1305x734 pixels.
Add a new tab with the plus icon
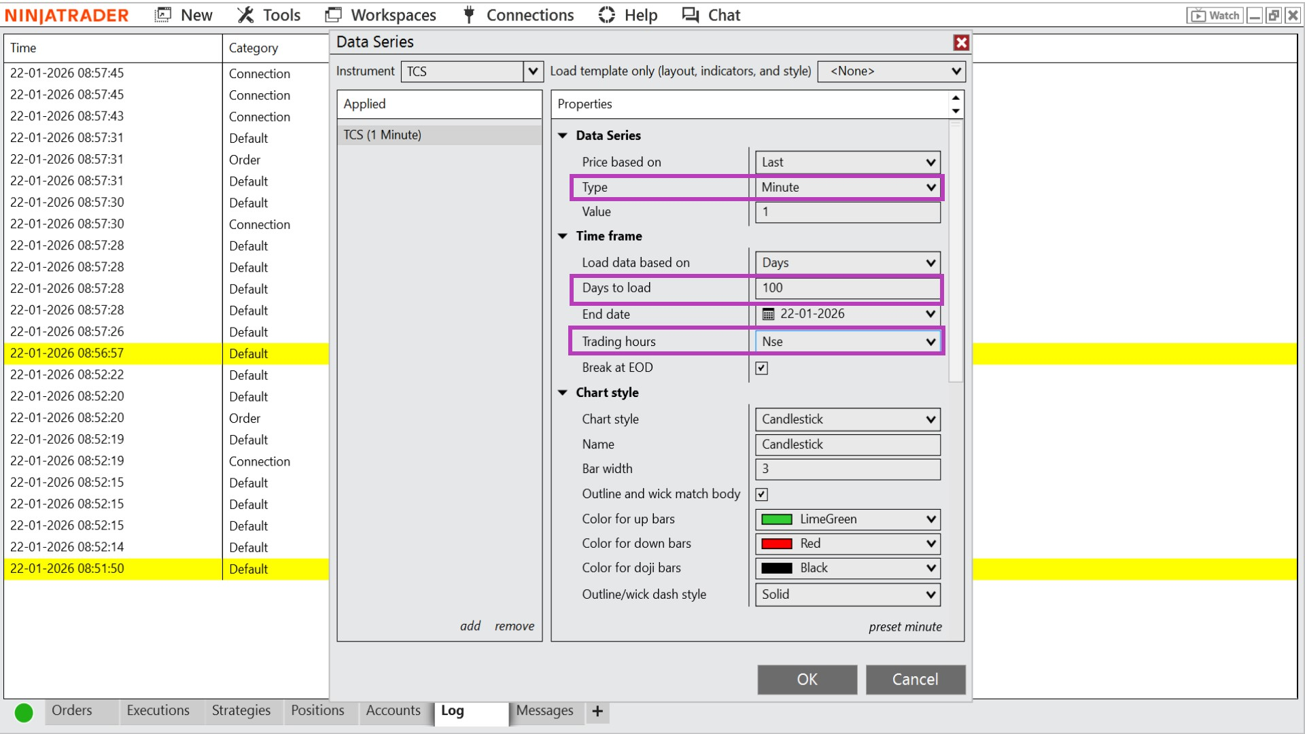(597, 711)
